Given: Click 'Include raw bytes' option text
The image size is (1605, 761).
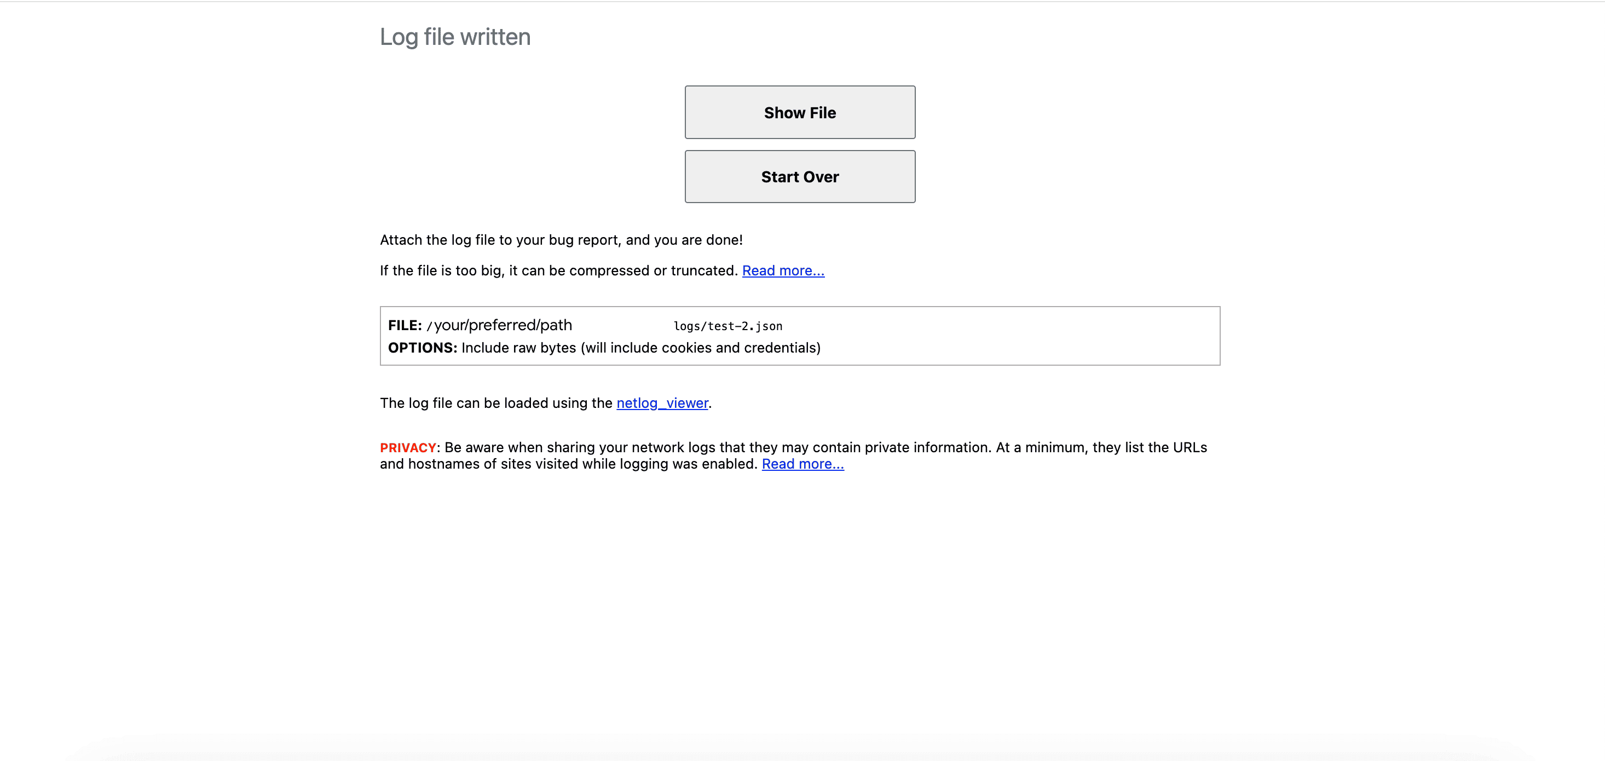Looking at the screenshot, I should [x=641, y=348].
